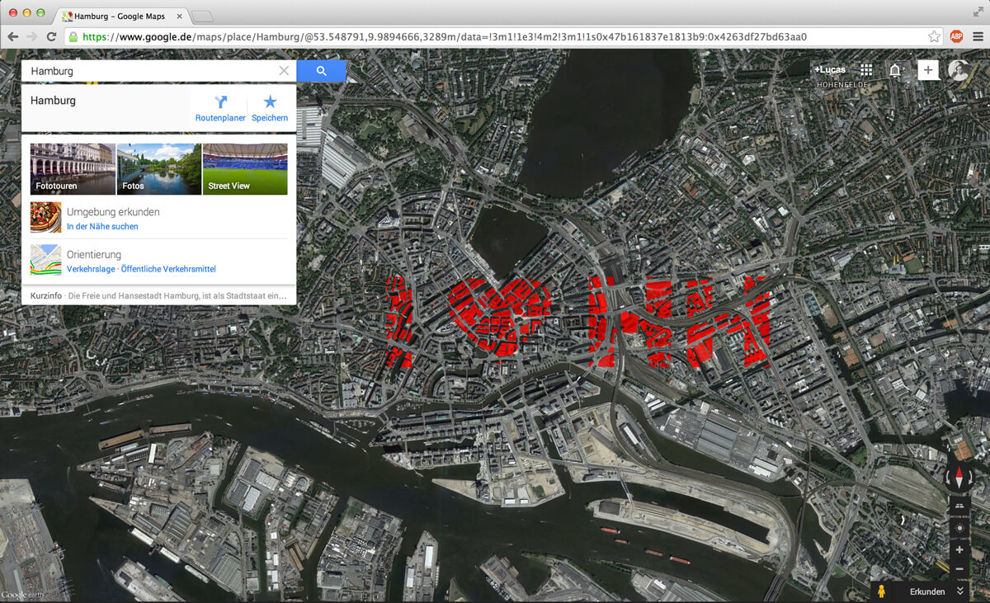Rotate the map counterclockwise with compass arrow

tap(949, 477)
